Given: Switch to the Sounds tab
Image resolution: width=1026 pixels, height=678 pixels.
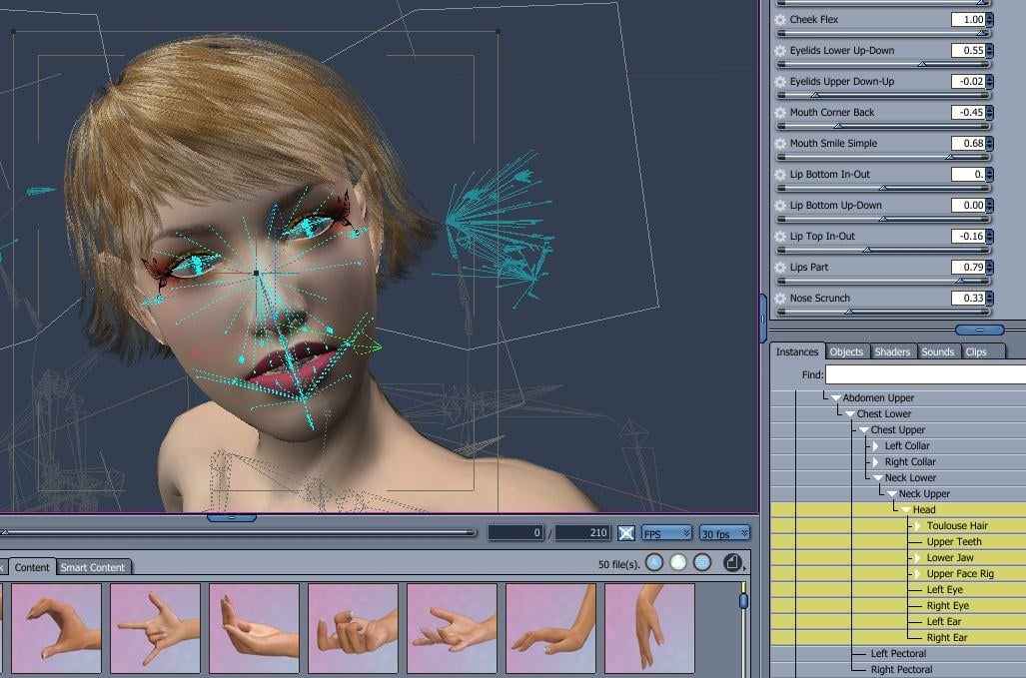Looking at the screenshot, I should point(938,351).
